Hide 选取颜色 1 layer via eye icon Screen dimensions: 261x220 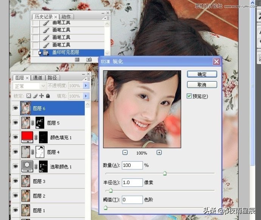click(x=16, y=166)
